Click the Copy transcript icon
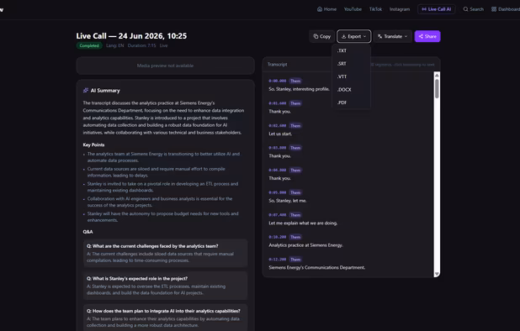This screenshot has width=520, height=331. tap(316, 36)
